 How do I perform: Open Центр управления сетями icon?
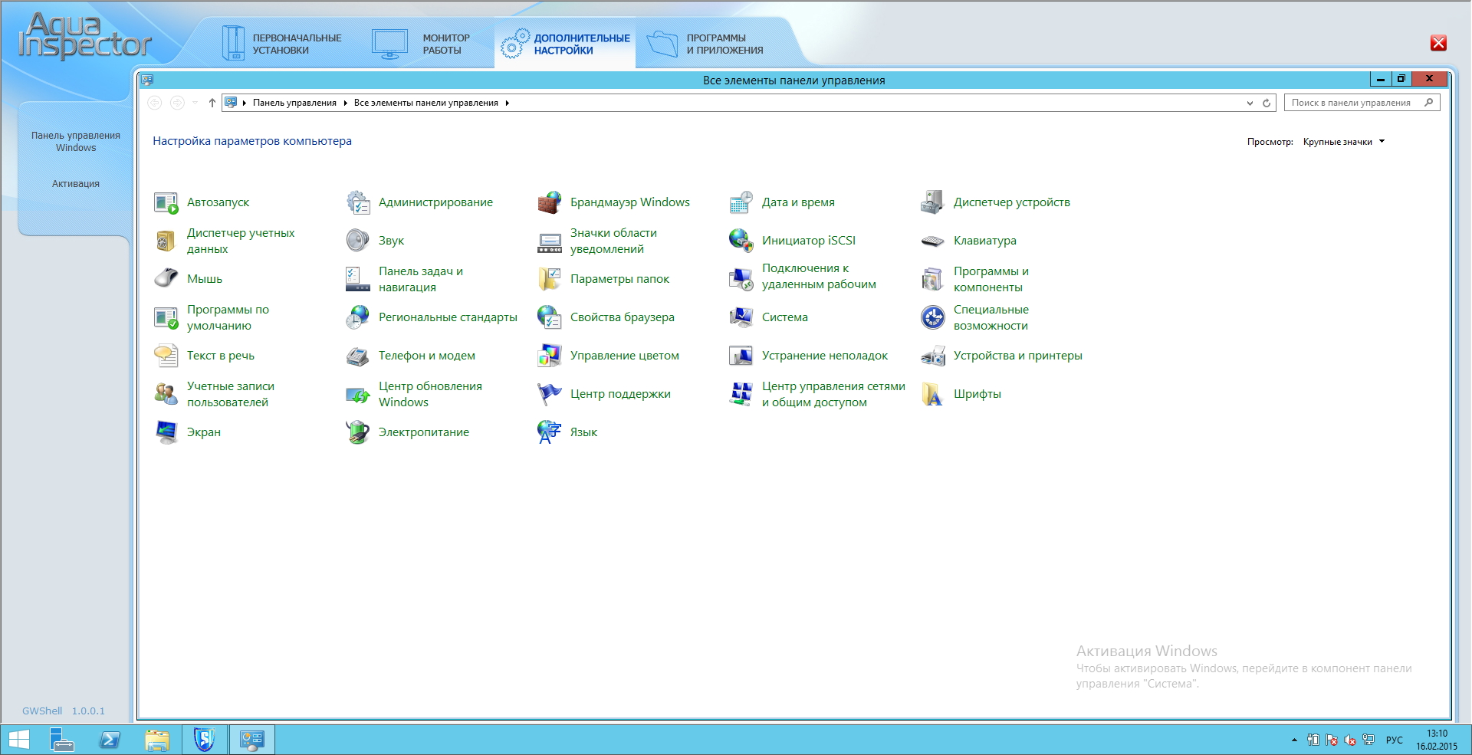[741, 394]
